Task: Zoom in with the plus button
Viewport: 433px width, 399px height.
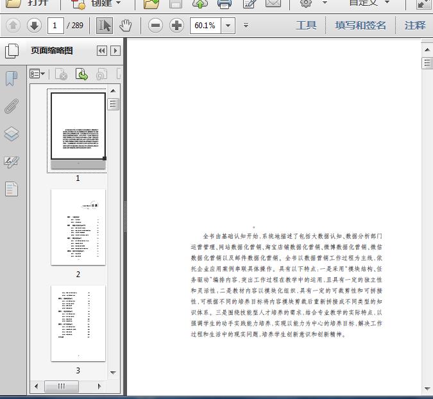Action: (x=177, y=26)
